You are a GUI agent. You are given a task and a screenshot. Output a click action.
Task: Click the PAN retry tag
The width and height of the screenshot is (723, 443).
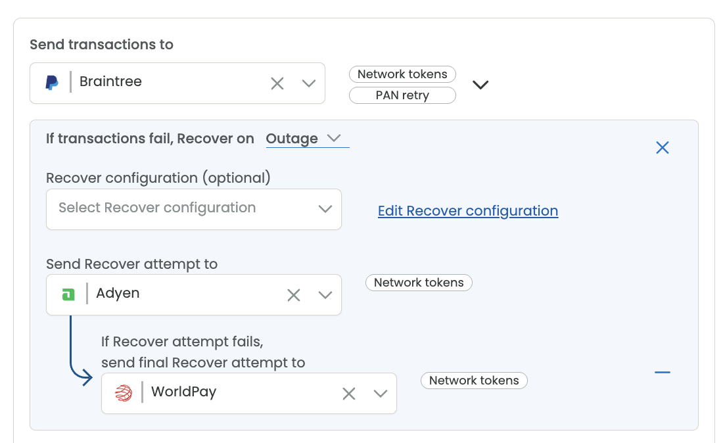pos(402,95)
